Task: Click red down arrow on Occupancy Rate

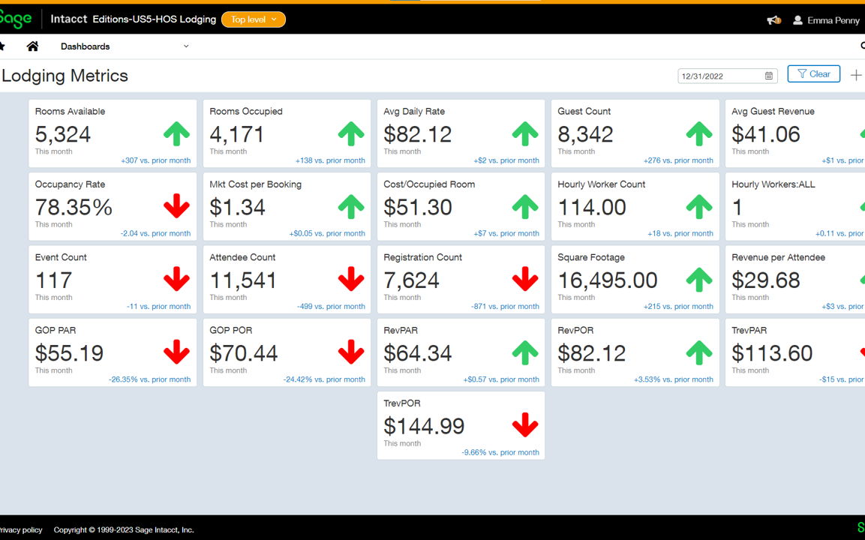Action: [177, 207]
